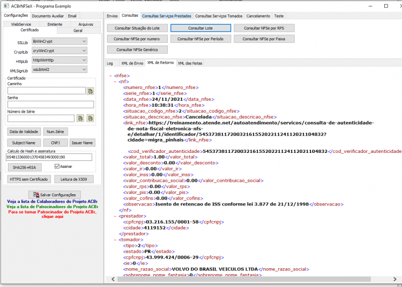Open the Colaboradores do Projeto ACBr link
402x287 pixels.
coord(53,202)
